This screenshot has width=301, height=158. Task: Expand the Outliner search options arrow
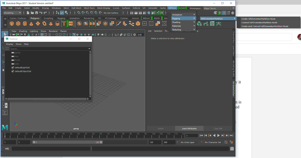[89, 49]
